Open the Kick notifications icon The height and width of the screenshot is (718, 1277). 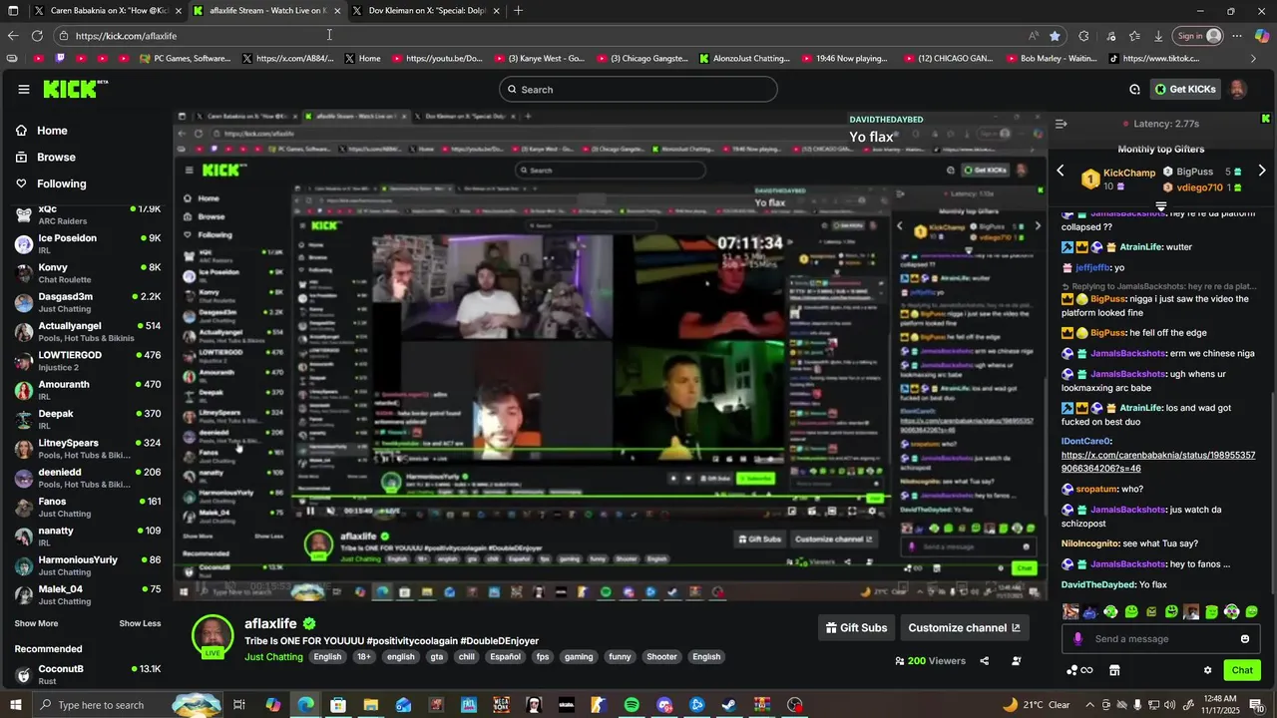pos(1134,90)
